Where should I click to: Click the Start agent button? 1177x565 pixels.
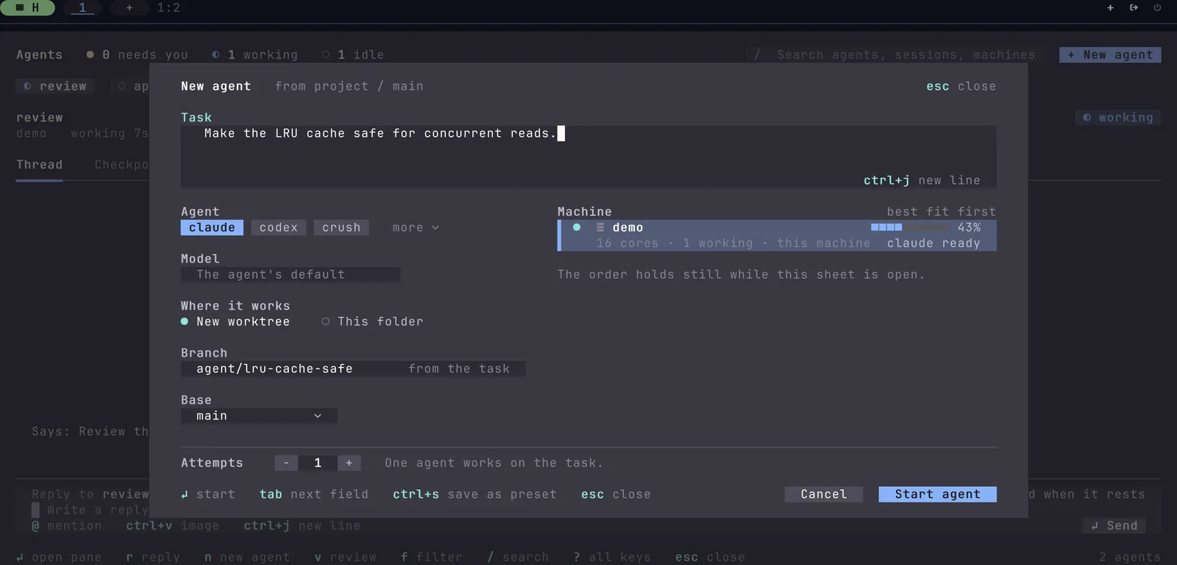(x=937, y=494)
